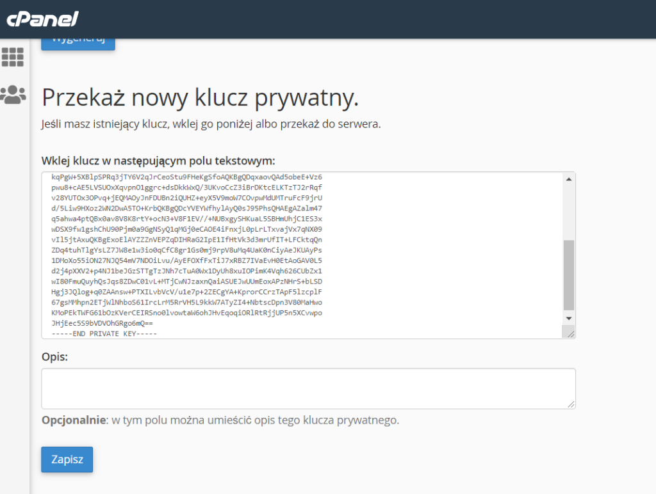The height and width of the screenshot is (494, 656).
Task: Click the key line starting '67gsMMhpn2ETjWl'
Action: click(186, 302)
